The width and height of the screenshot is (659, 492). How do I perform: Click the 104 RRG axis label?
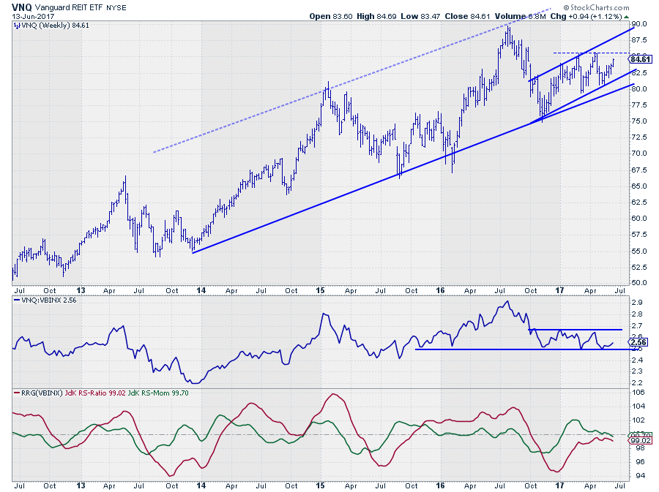click(x=638, y=406)
